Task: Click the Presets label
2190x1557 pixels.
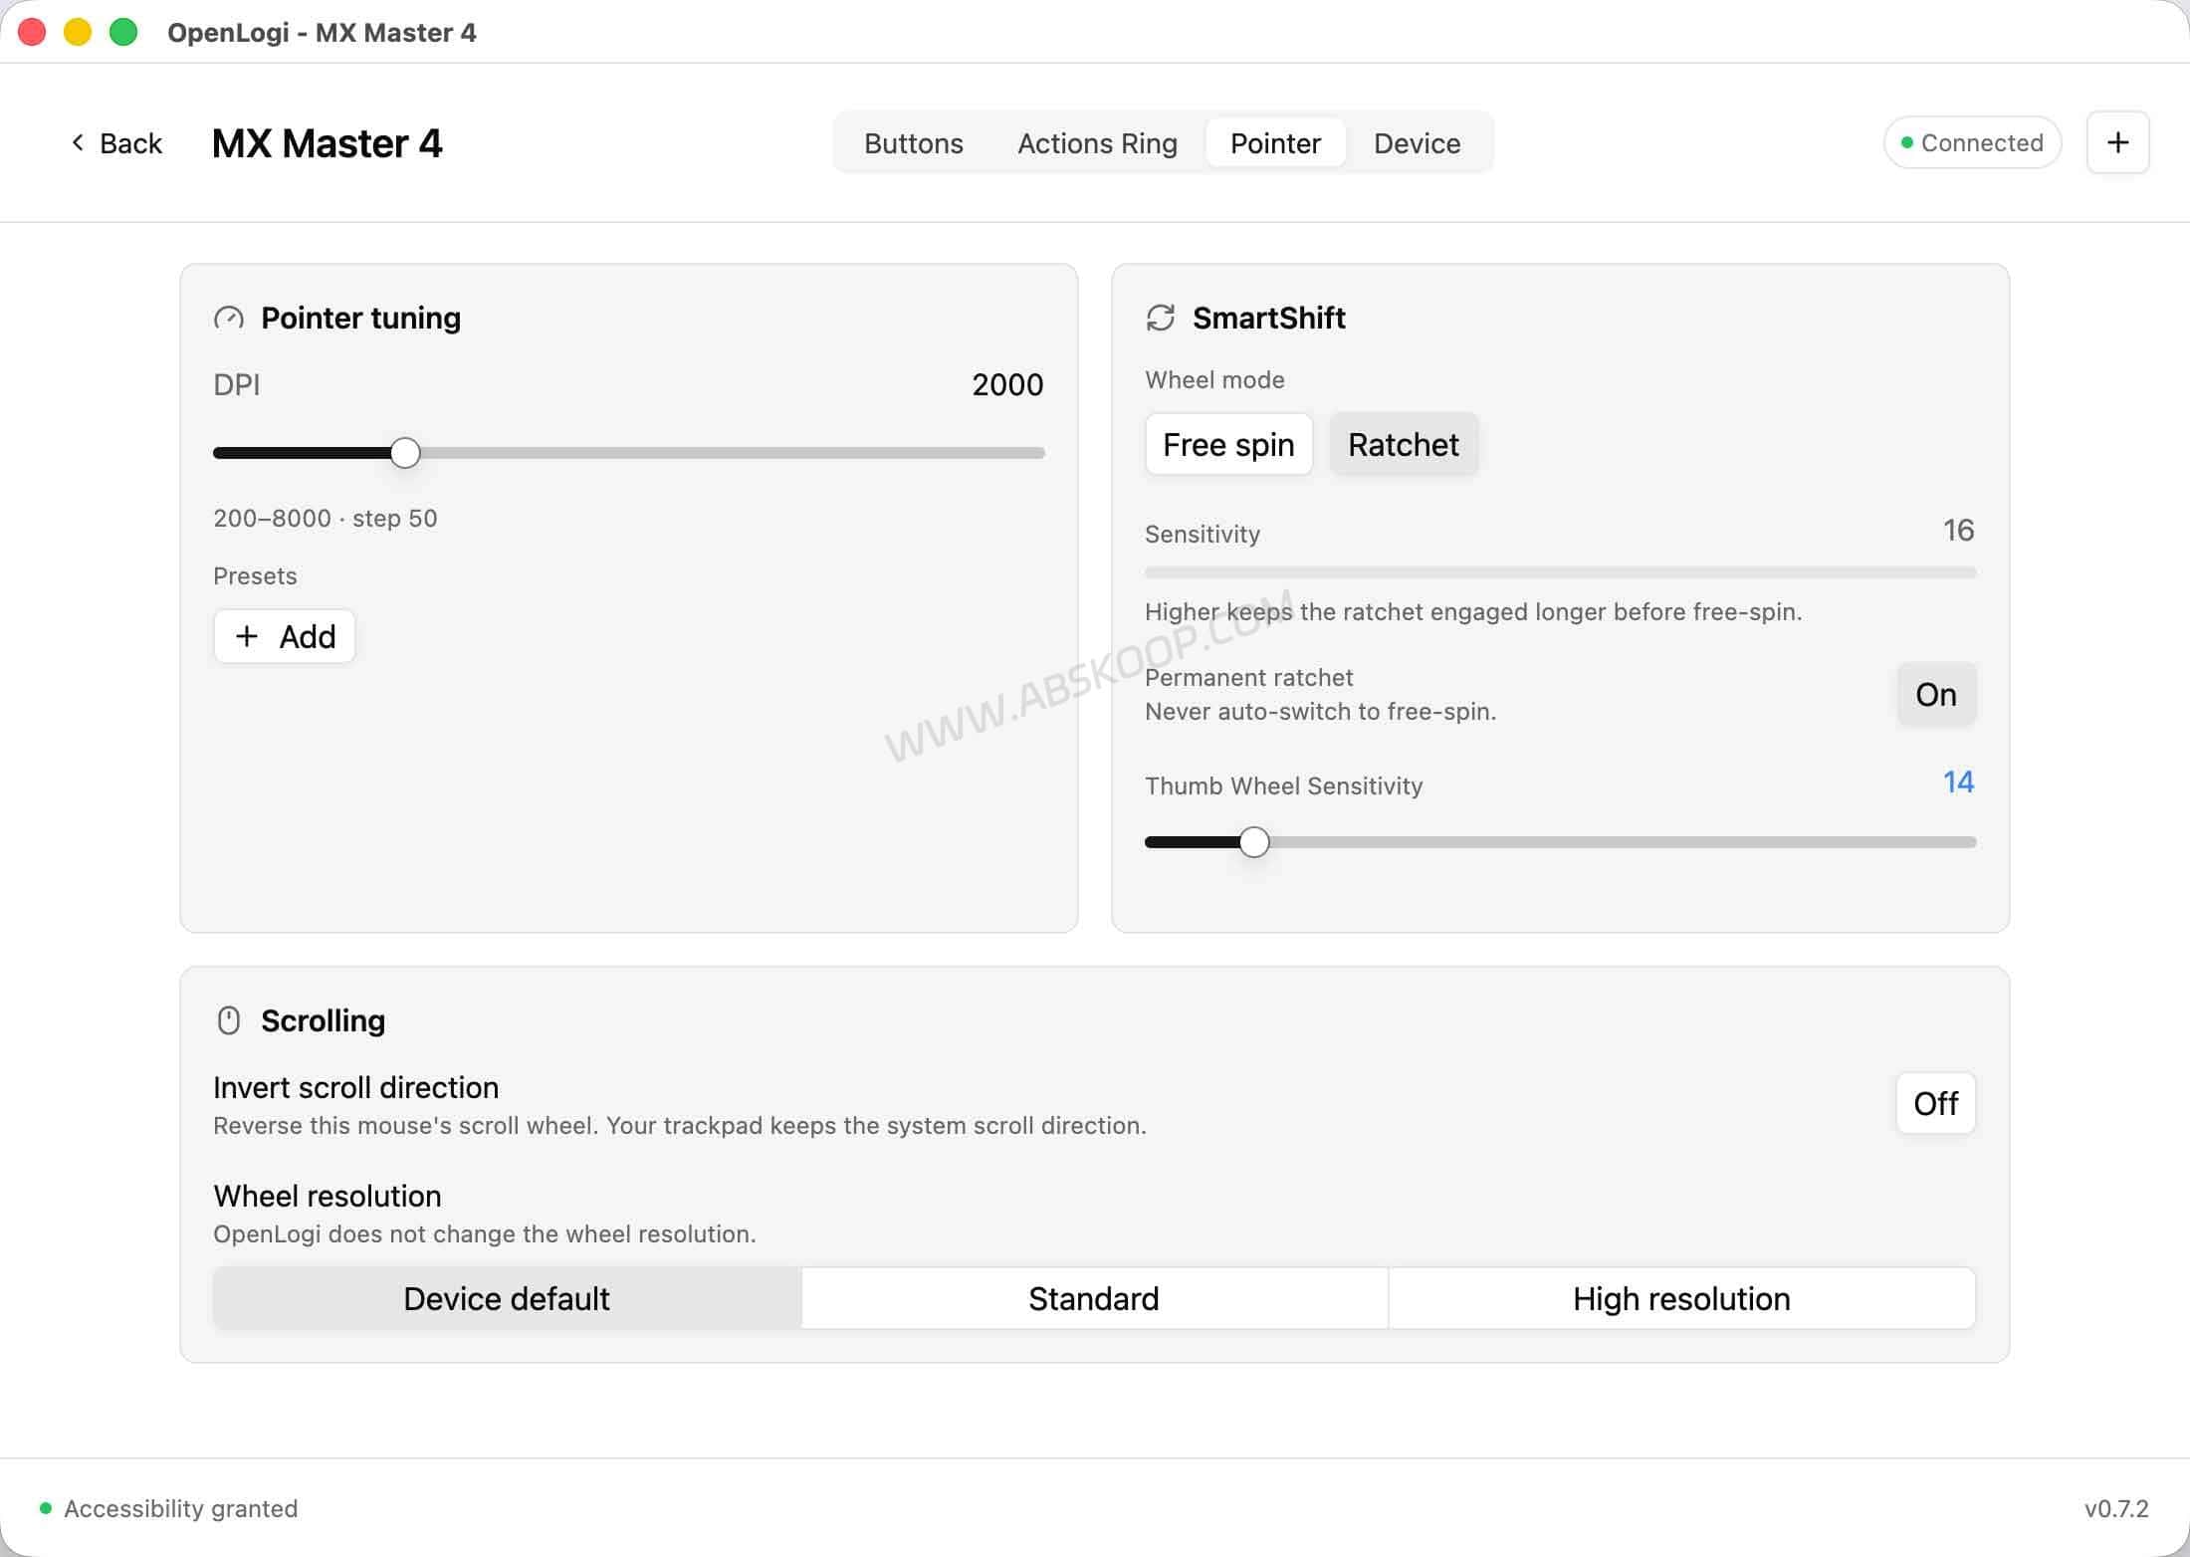Action: pyautogui.click(x=255, y=575)
